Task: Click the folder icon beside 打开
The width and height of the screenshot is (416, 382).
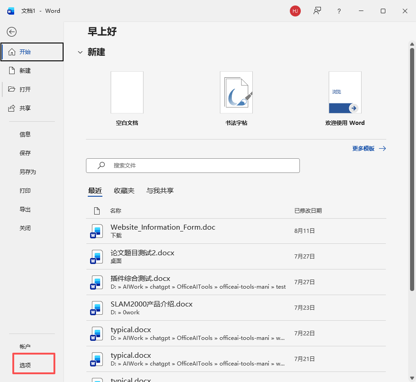Action: tap(11, 89)
